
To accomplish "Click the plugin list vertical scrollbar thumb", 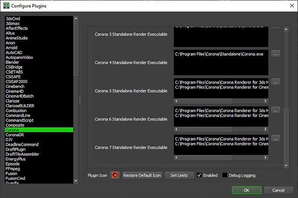I will (x=76, y=48).
